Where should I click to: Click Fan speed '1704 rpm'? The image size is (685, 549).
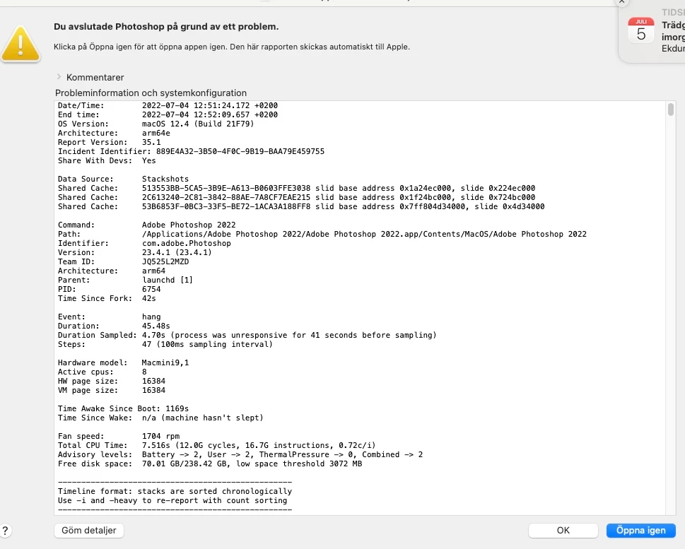coord(160,435)
